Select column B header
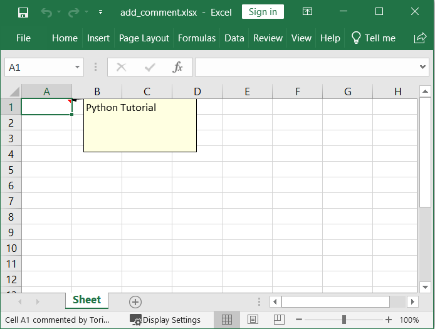435x329 pixels. [97, 91]
